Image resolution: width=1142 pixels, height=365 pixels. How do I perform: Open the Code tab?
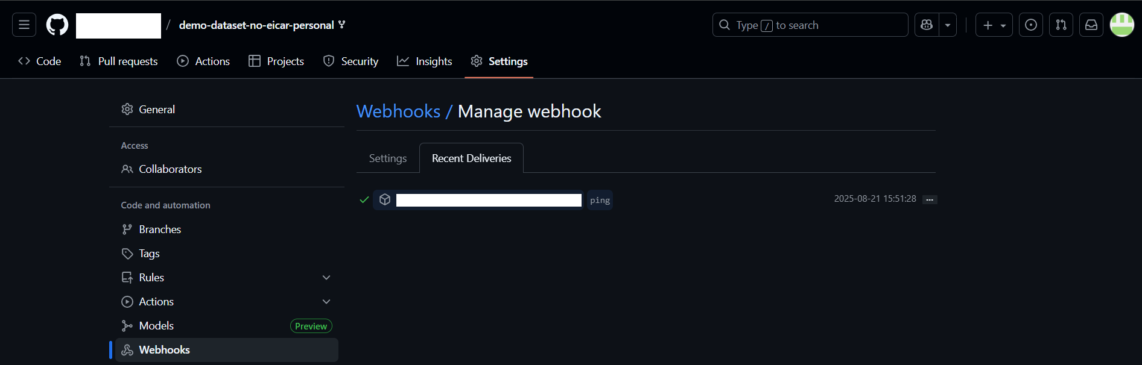coord(40,61)
